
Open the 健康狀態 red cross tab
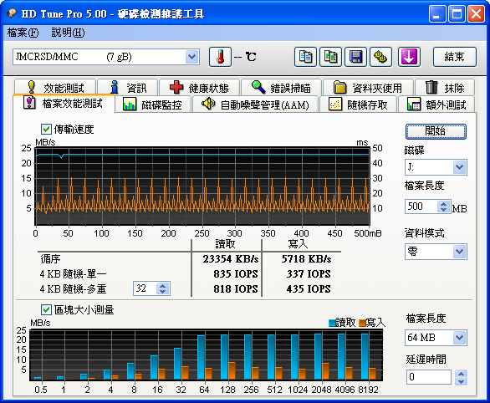[x=199, y=88]
